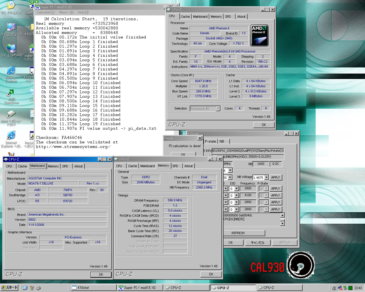This screenshot has height=292, width=365.
Task: Open About..(A) menu in Super PI
Action: [66, 12]
